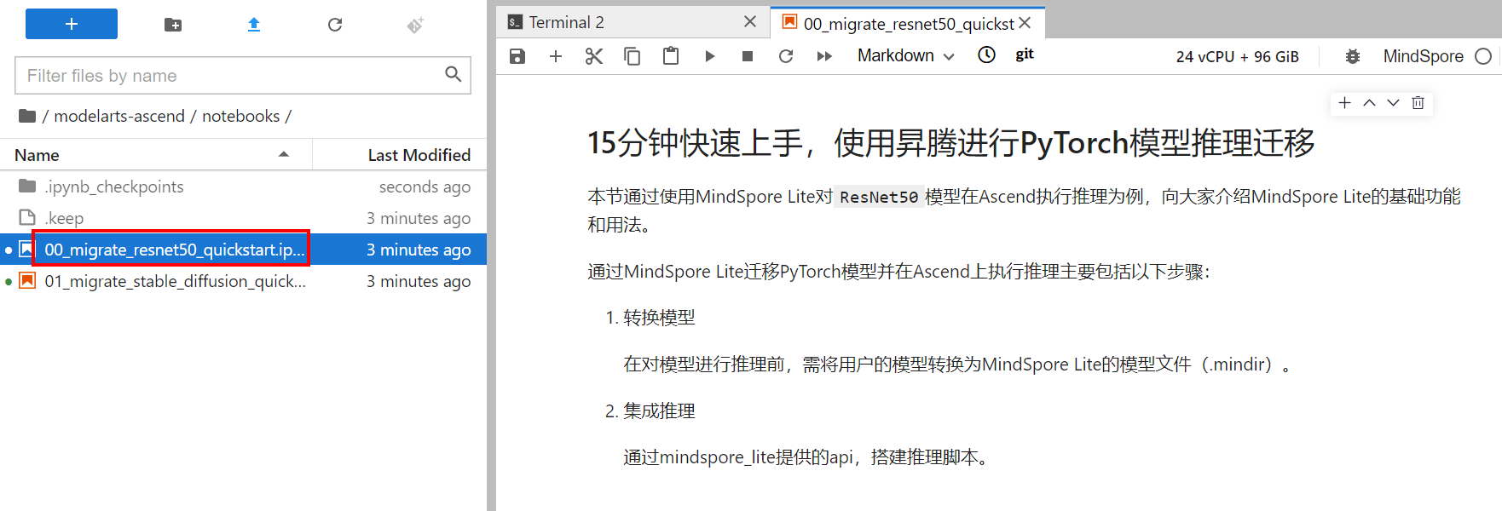Restart kernel and run all cells
1502x511 pixels.
tap(824, 56)
